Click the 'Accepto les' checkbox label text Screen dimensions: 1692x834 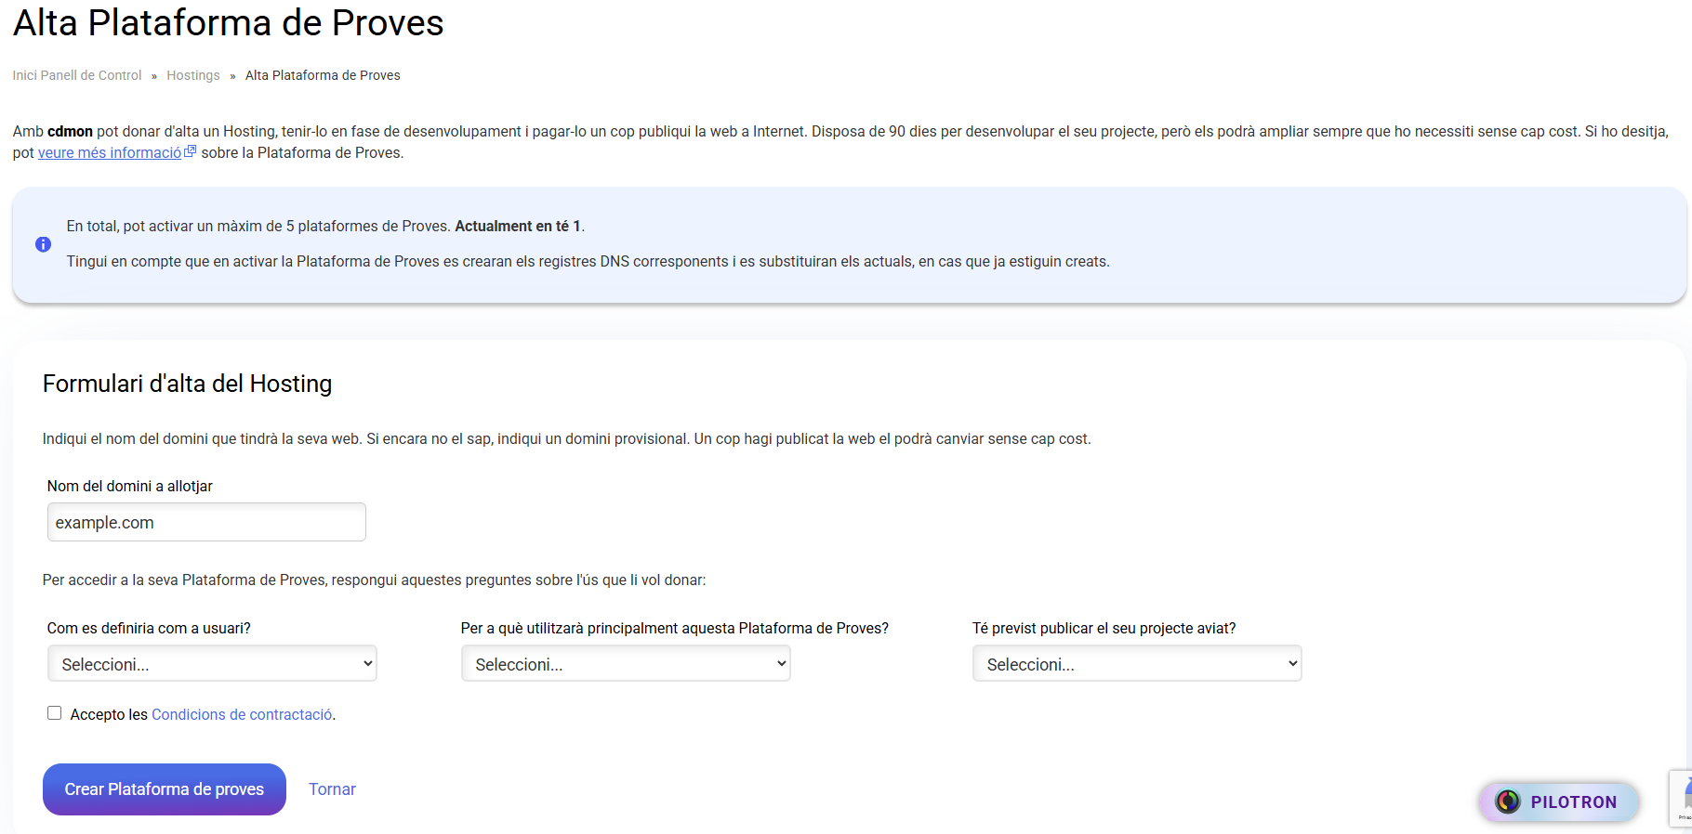pos(109,714)
